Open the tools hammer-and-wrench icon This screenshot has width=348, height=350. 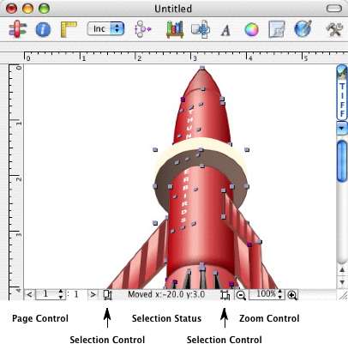pyautogui.click(x=334, y=29)
